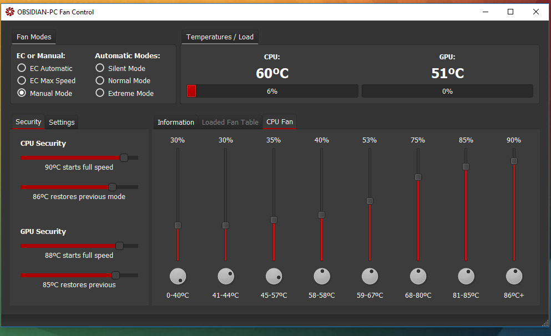Click the 68-80ºC fan speed slider handle

click(418, 177)
